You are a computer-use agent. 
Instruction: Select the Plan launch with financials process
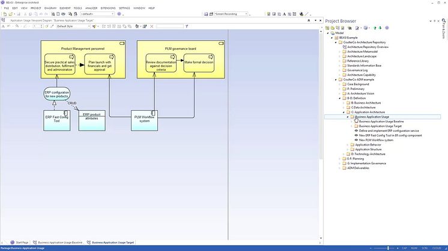[100, 64]
